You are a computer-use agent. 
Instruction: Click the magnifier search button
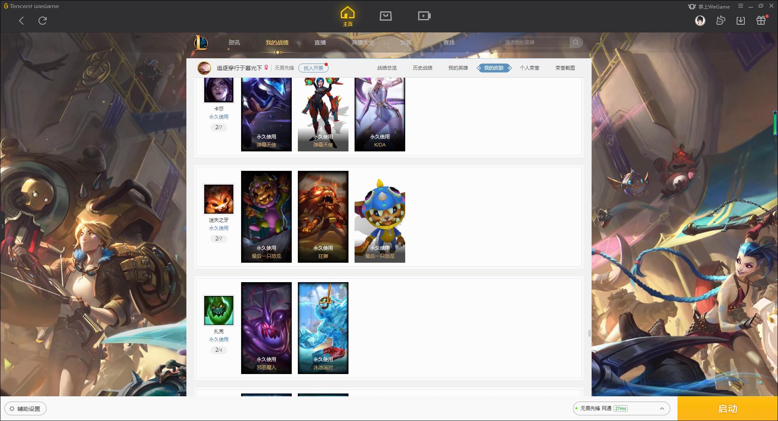click(x=576, y=43)
